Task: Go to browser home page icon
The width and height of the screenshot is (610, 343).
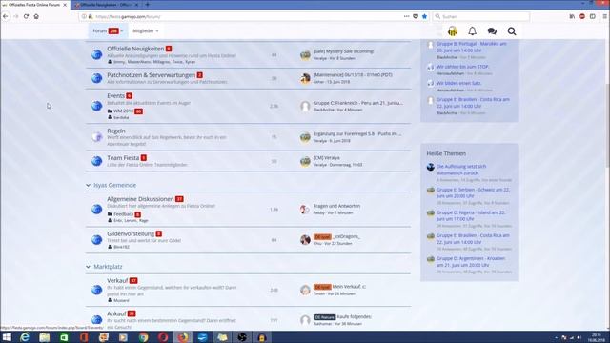Action: [x=36, y=16]
